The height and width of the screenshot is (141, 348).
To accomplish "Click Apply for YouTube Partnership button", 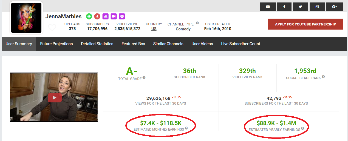I will [305, 24].
